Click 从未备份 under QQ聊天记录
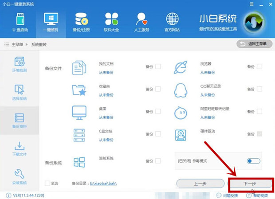The width and height of the screenshot is (275, 199). pos(208,95)
